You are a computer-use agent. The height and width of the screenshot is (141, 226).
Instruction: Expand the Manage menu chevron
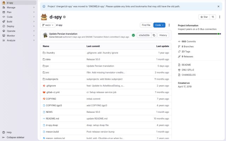point(34,7)
